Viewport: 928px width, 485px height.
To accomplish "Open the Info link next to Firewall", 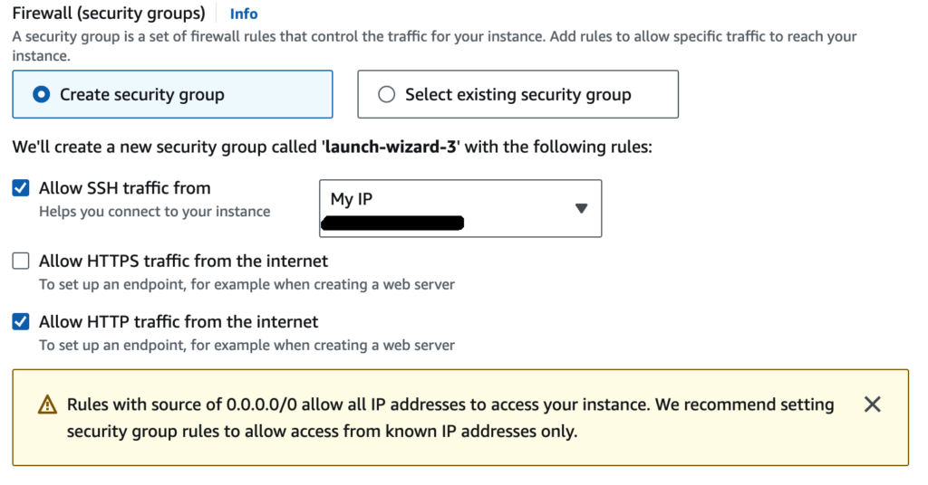I will (244, 14).
